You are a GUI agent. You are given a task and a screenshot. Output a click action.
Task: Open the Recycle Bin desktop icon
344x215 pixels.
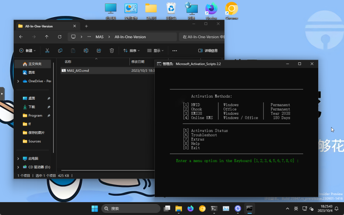point(171,11)
